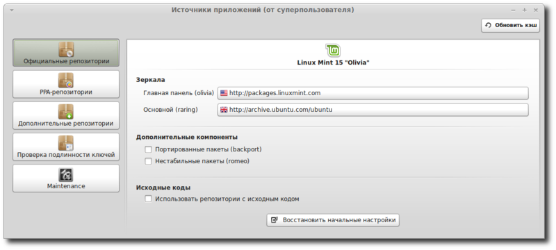
Task: Select the Главная панель (olivia) mirror field
Action: click(373, 93)
